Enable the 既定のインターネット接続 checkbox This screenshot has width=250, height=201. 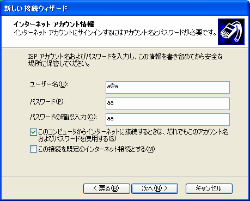point(33,149)
